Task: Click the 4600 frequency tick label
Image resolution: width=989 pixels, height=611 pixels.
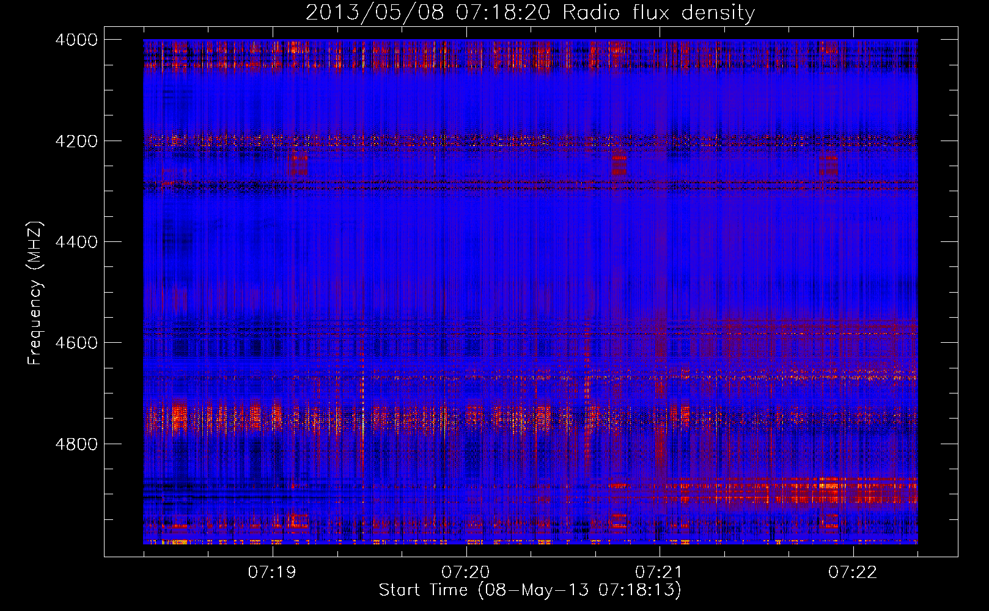Action: tap(76, 343)
